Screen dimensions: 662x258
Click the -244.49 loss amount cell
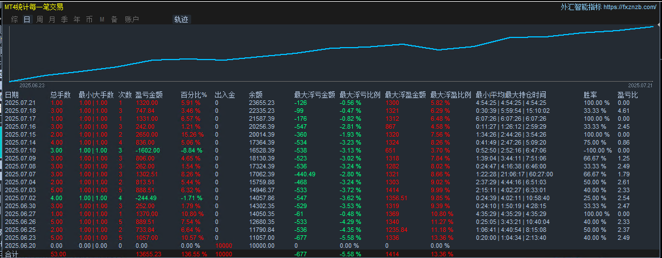coord(146,198)
